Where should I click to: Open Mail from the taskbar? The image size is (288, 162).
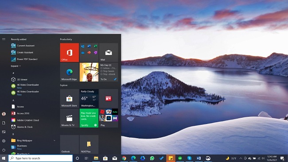[x=115, y=158]
